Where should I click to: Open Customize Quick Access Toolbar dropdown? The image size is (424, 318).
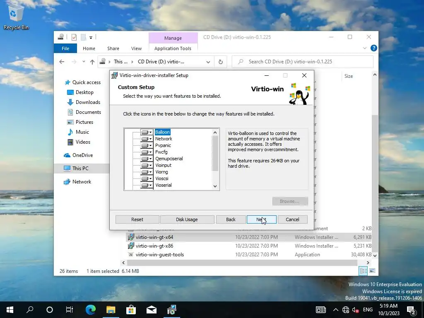91,38
